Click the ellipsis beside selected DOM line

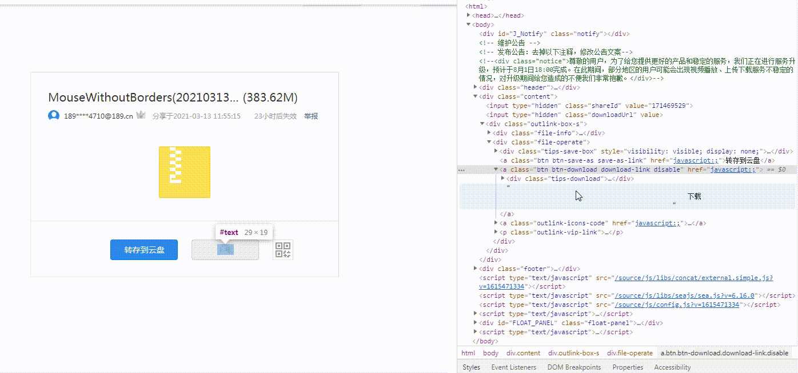click(462, 170)
